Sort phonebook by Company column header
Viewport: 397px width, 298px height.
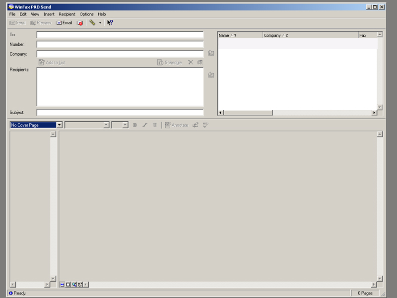pyautogui.click(x=311, y=35)
